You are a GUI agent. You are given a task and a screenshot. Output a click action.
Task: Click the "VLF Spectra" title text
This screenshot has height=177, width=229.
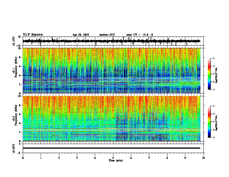33,35
